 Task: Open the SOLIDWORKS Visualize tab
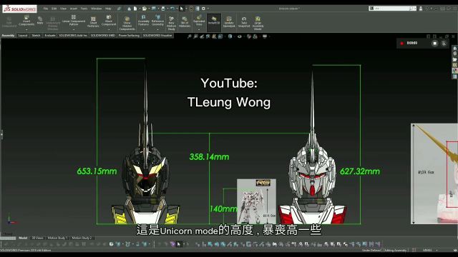(157, 36)
